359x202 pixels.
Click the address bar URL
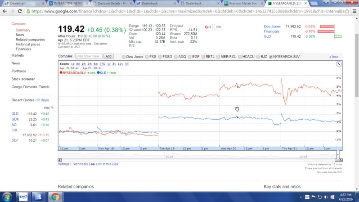[188, 11]
